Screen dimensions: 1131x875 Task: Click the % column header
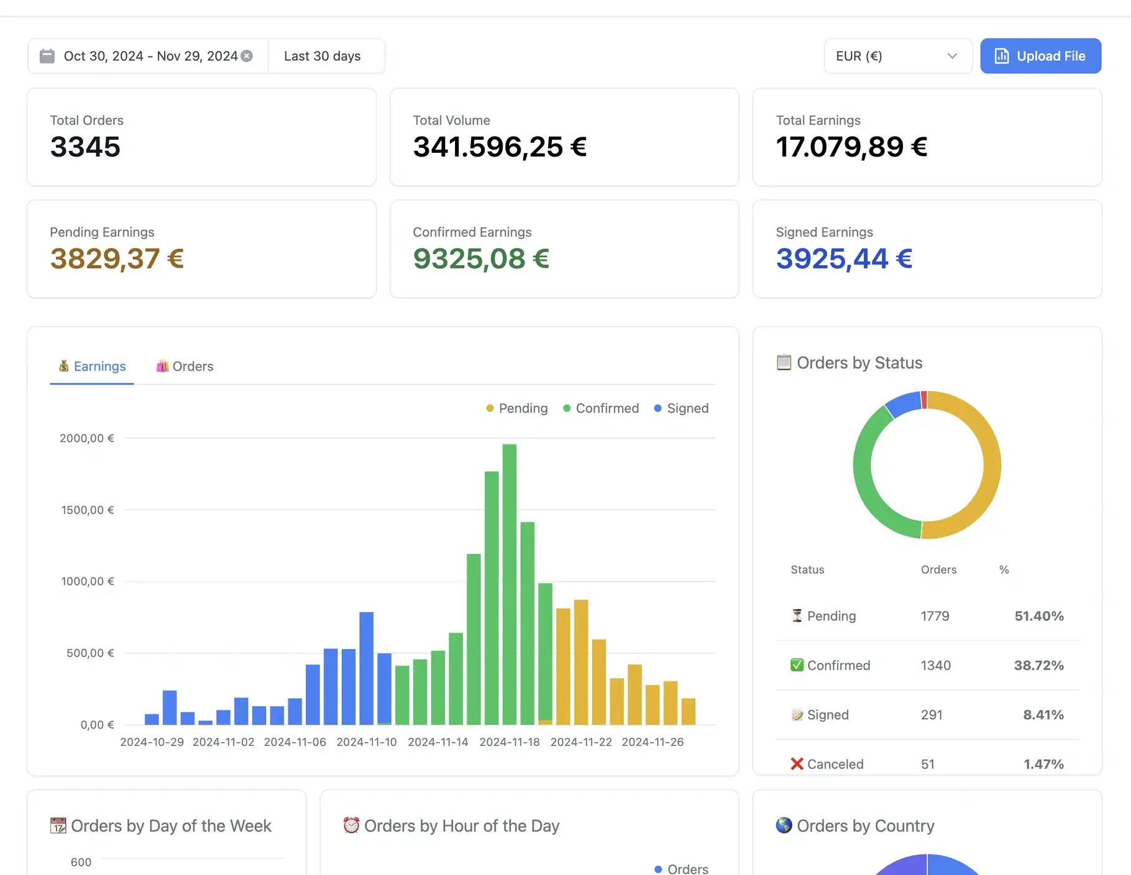(x=1004, y=569)
